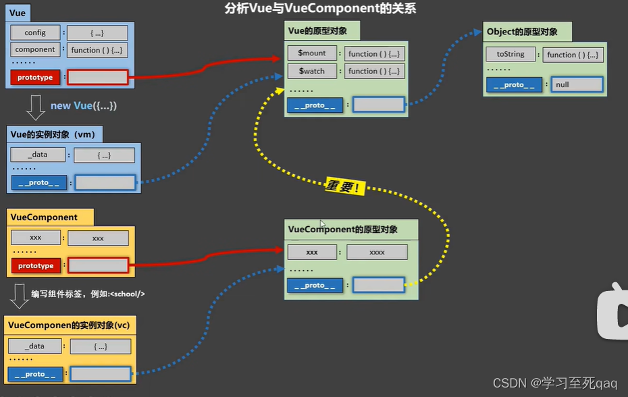This screenshot has width=628, height=397.
Task: Click the yellow 重要! label
Action: point(345,186)
